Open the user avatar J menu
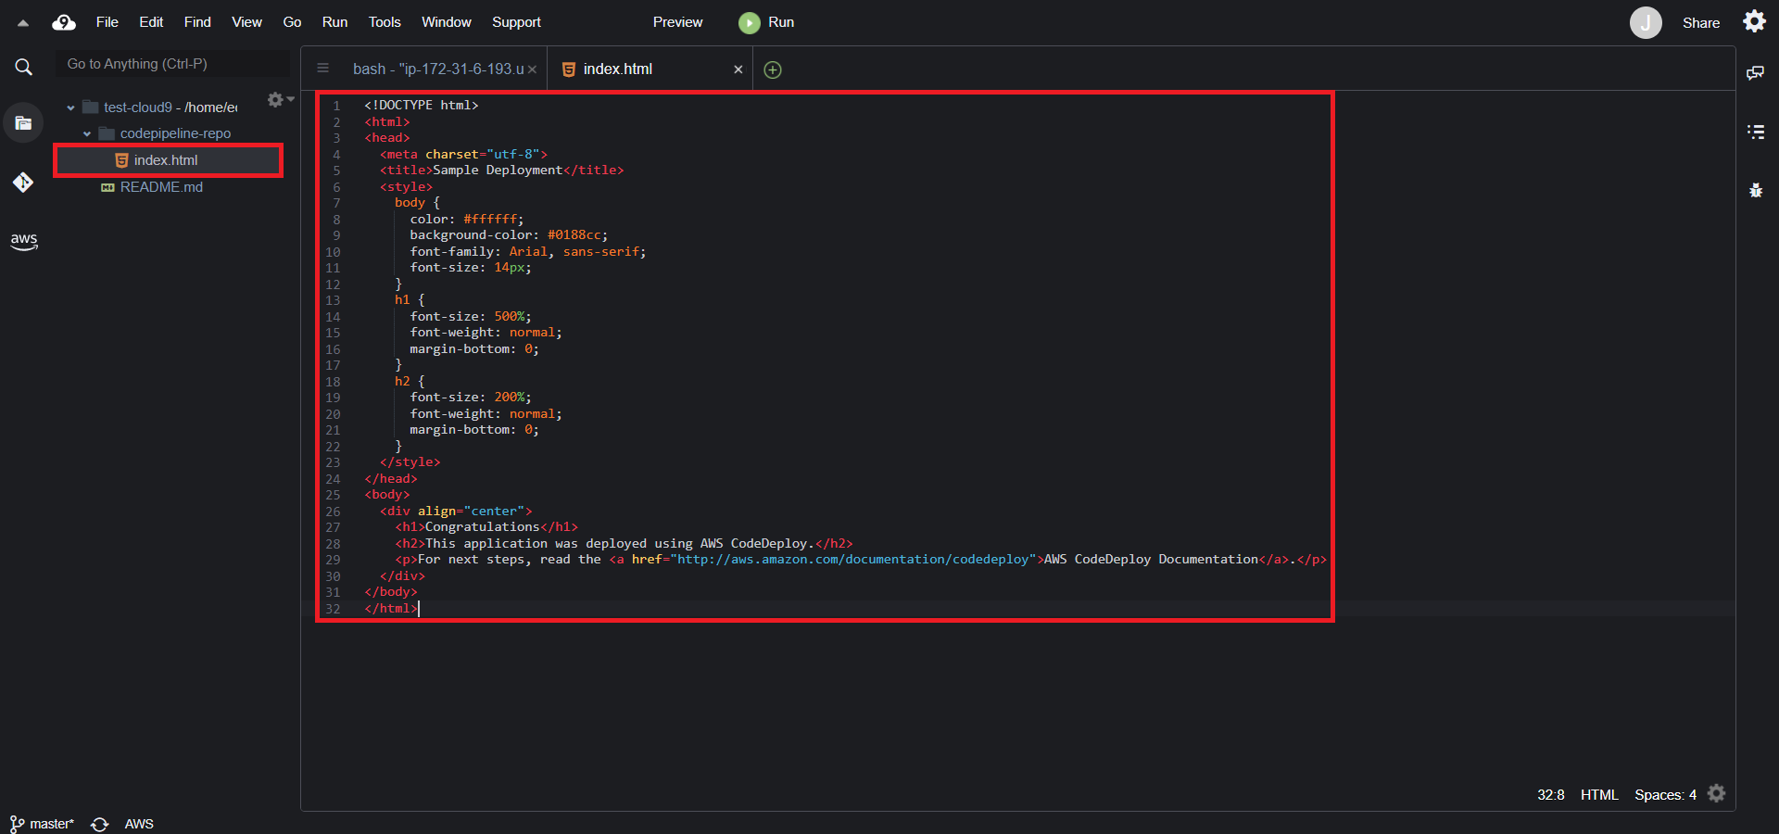This screenshot has height=834, width=1779. [1646, 22]
